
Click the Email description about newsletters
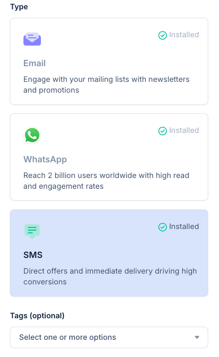pyautogui.click(x=106, y=85)
